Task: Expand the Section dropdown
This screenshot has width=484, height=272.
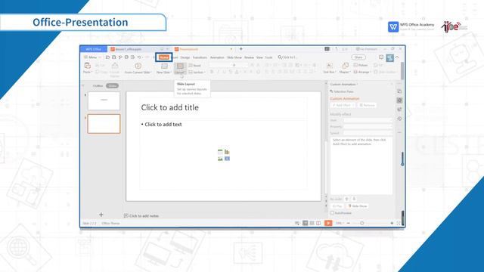Action: point(197,73)
